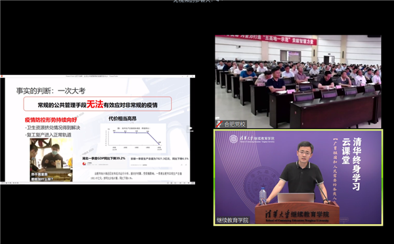
Task: Open the 合肥党校 audience video tile
Action: (298, 81)
